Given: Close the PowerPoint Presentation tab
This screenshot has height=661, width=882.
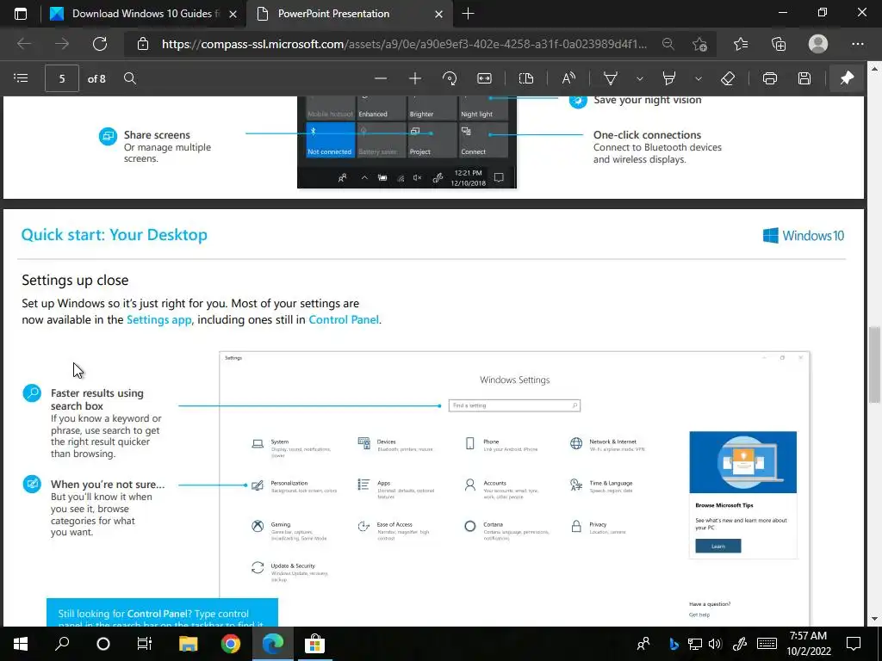Looking at the screenshot, I should point(438,14).
